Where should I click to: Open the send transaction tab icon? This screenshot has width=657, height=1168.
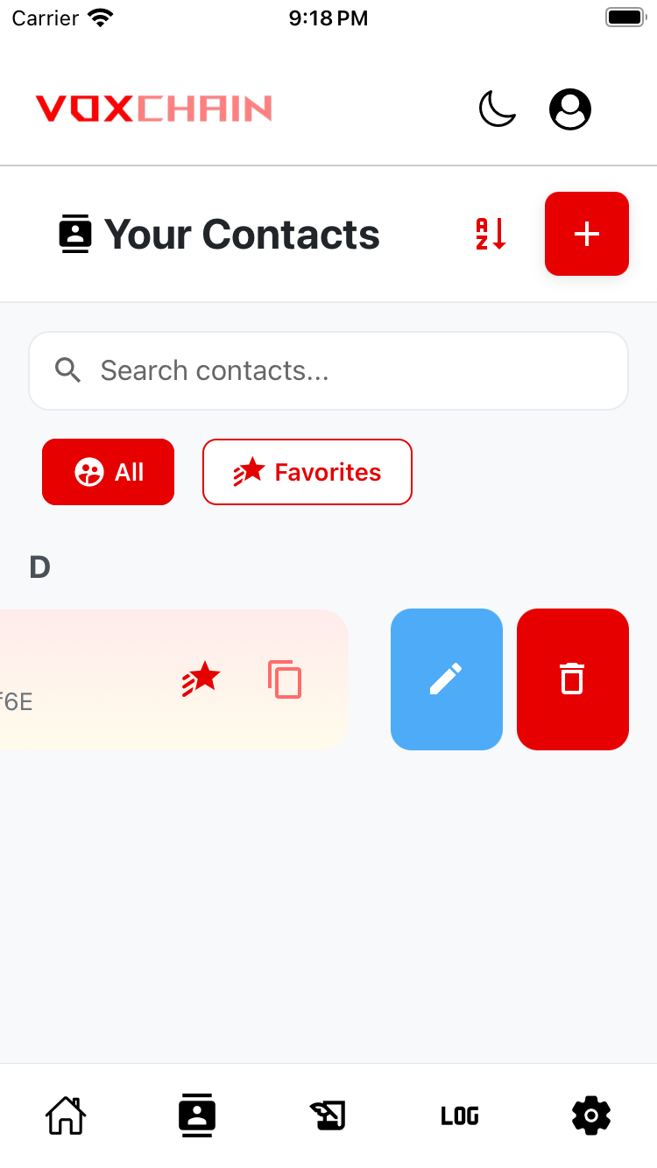click(x=328, y=1115)
